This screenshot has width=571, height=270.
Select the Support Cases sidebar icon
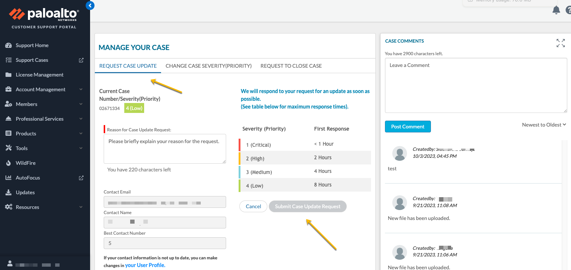tap(9, 60)
